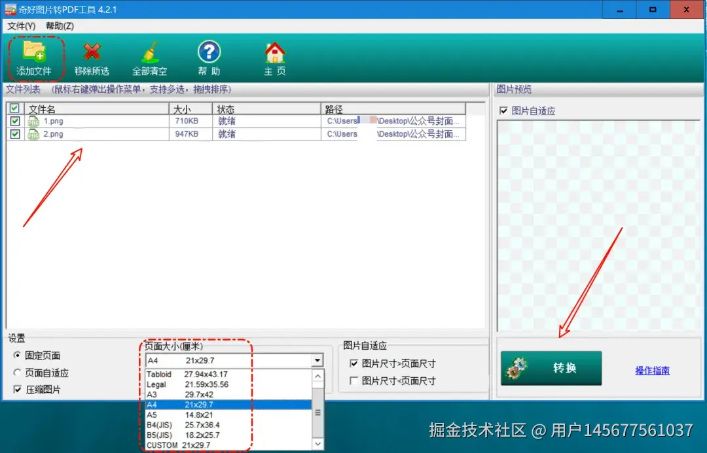707x453 pixels.
Task: Click the 文件名 column header
Action: (x=96, y=109)
